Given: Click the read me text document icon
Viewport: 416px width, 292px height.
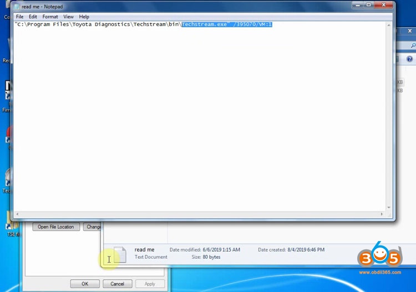Looking at the screenshot, I should [x=120, y=255].
